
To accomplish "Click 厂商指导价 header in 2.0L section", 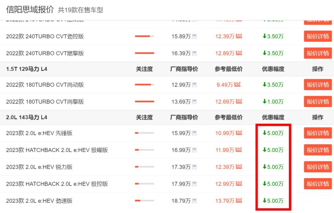I will click(184, 117).
